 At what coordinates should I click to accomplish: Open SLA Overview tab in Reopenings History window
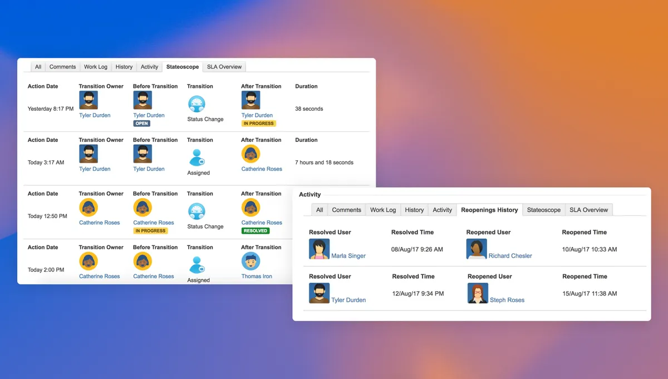tap(589, 210)
